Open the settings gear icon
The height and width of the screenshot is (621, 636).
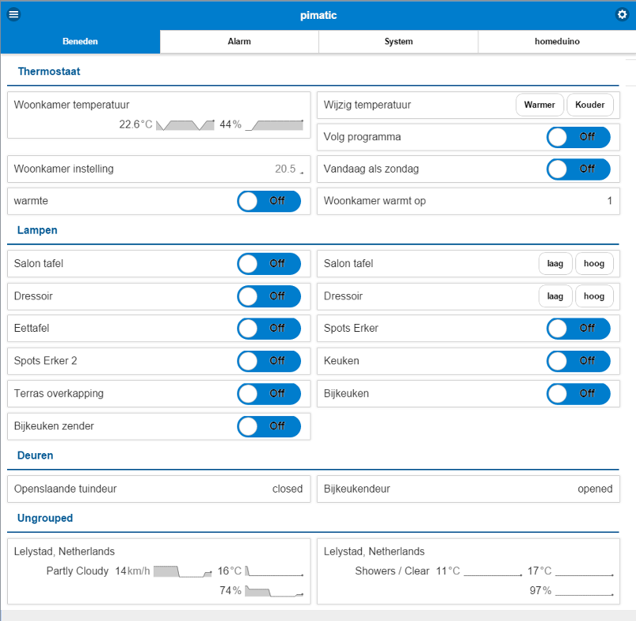pos(622,15)
